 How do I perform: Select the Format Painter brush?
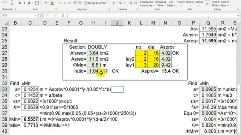pos(12,4)
